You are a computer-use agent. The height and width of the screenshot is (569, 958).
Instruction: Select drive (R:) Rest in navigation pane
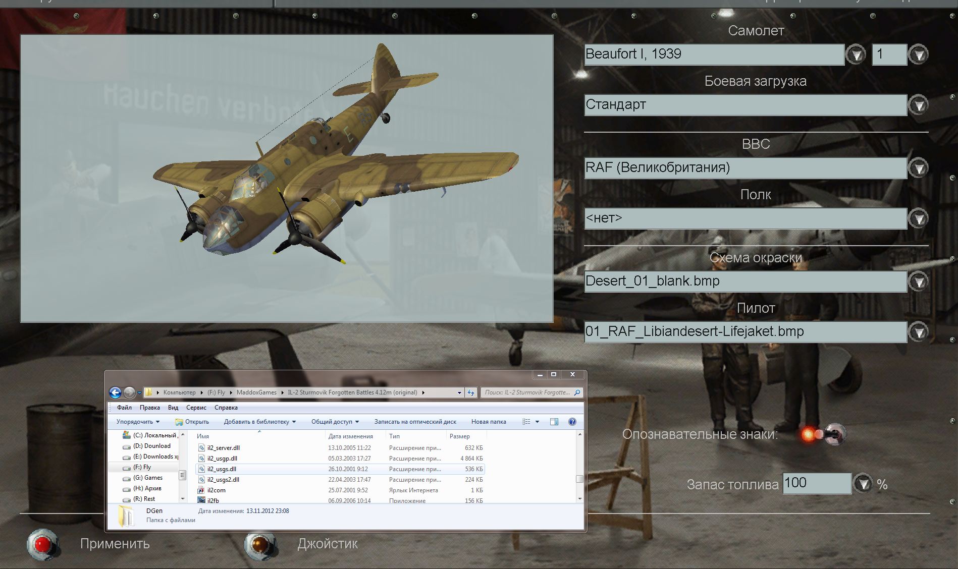139,499
